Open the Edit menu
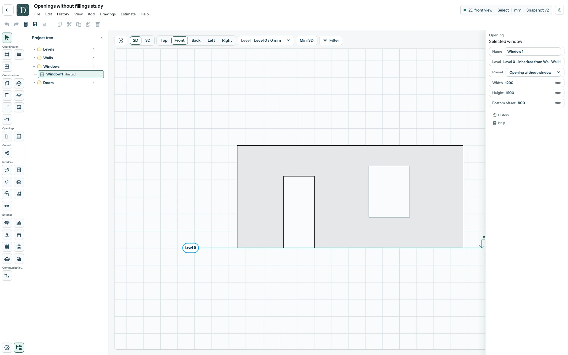568x355 pixels. pos(49,14)
